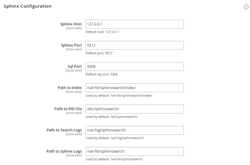Select the Sql Port text box

[134, 67]
